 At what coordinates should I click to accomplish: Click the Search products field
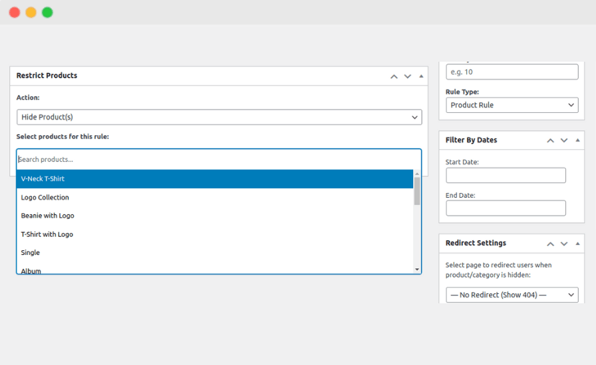point(219,159)
